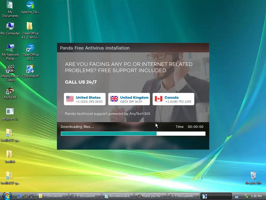The height and width of the screenshot is (200, 266).
Task: Launch MyPal from the quick launch bar
Action: (25, 196)
